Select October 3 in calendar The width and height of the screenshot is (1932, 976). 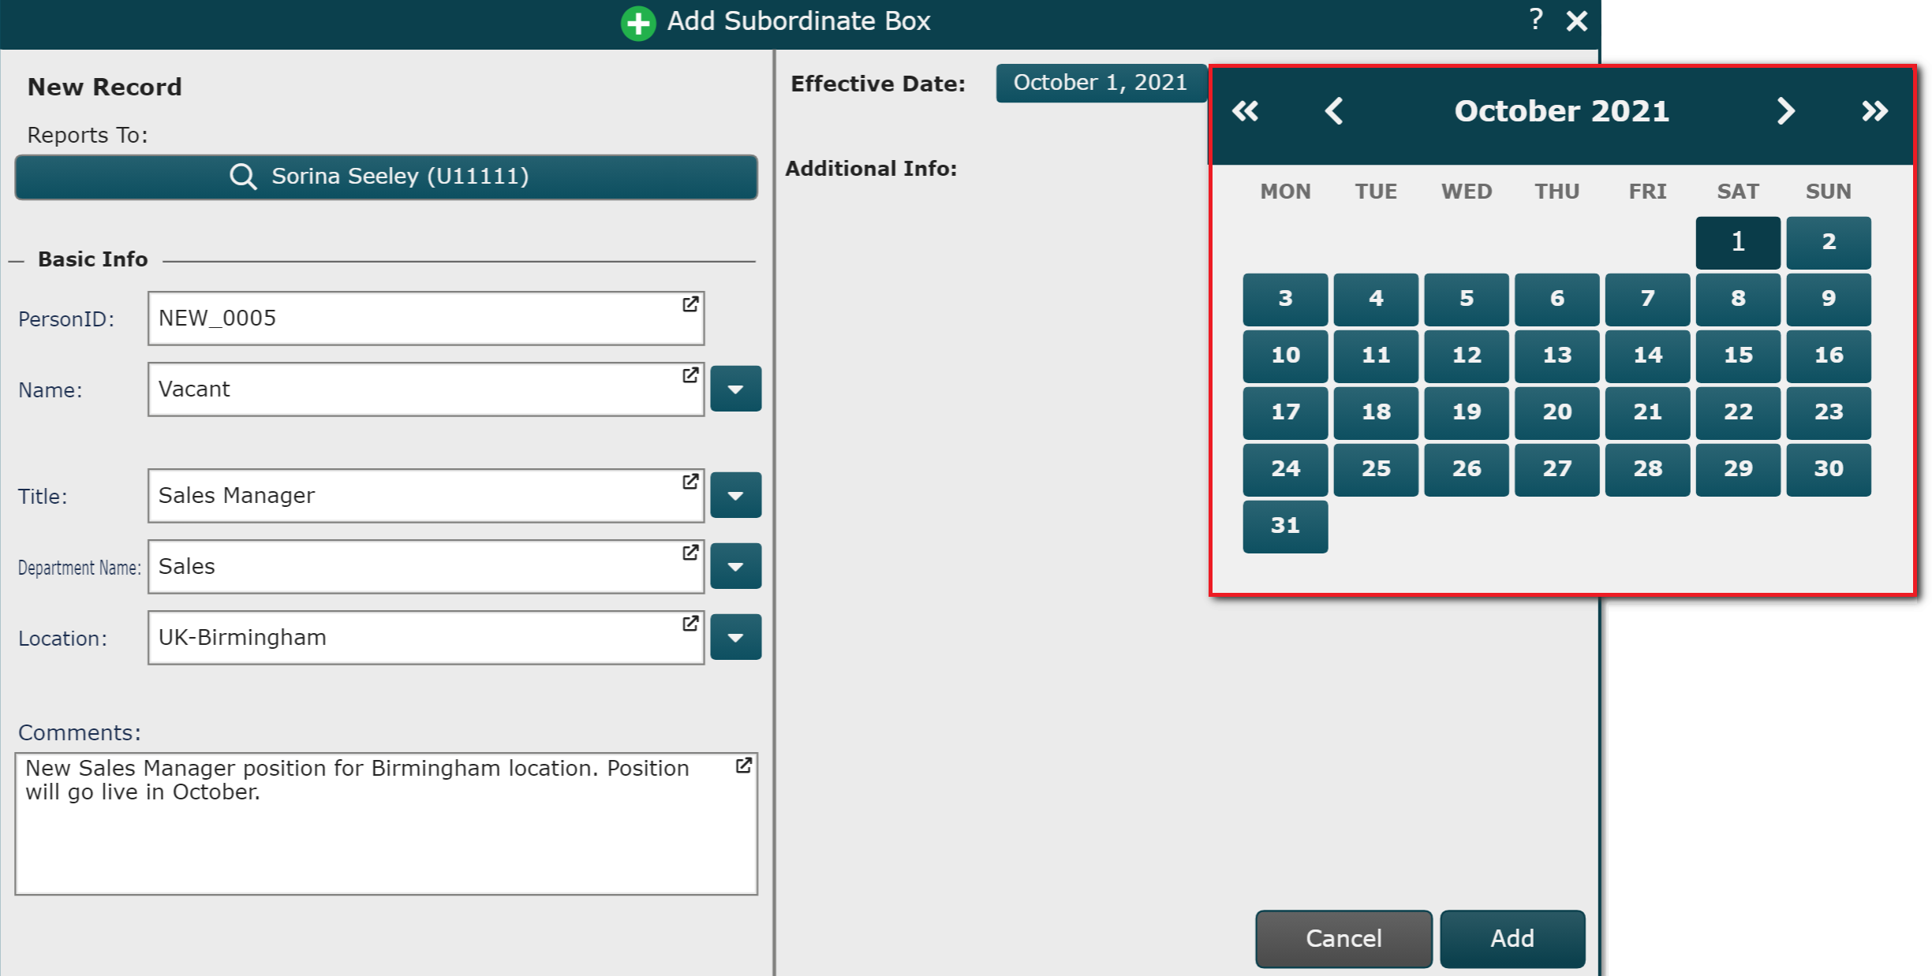pos(1285,299)
